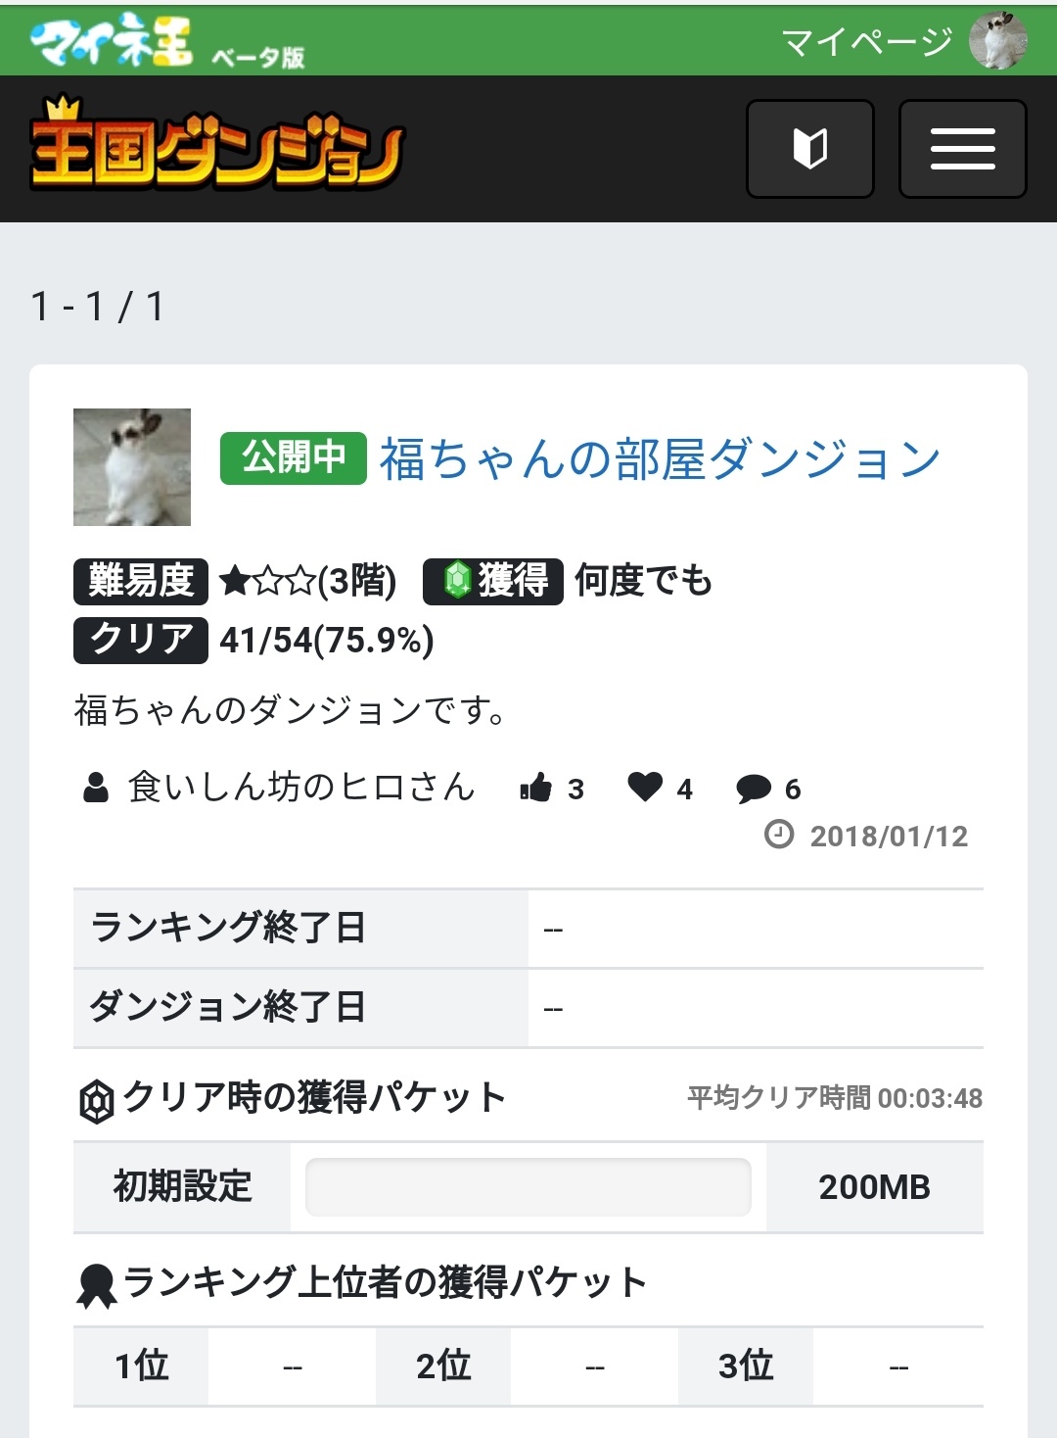Click the thumbs-up like icon

[535, 787]
